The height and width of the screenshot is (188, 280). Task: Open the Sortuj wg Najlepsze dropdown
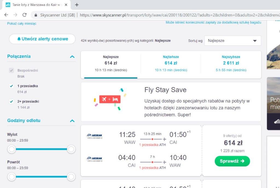click(233, 41)
